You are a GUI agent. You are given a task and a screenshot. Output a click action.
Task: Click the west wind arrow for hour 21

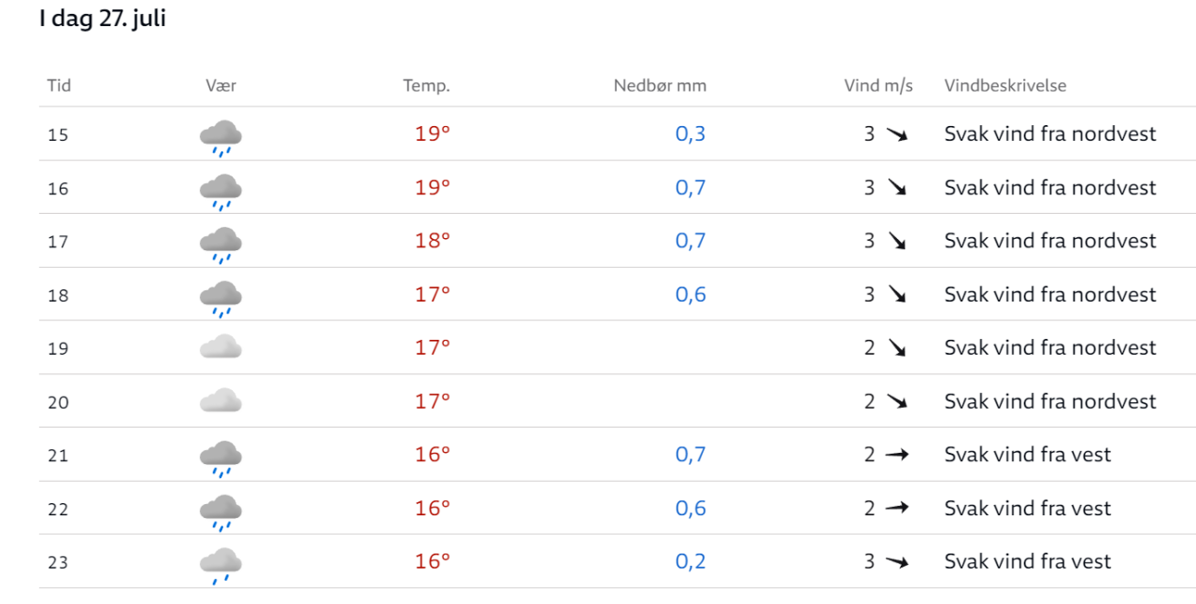(897, 455)
